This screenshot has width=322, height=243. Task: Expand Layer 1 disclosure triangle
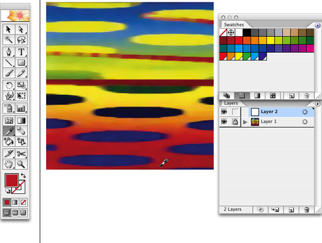click(245, 122)
